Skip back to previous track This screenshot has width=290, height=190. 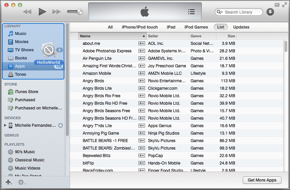click(27, 12)
